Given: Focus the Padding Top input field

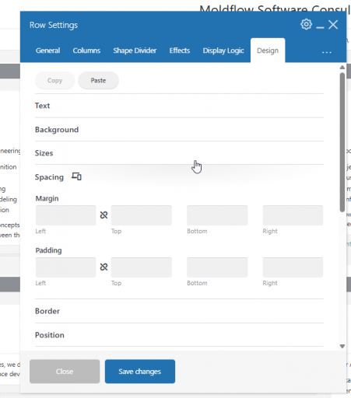Looking at the screenshot, I should point(142,267).
